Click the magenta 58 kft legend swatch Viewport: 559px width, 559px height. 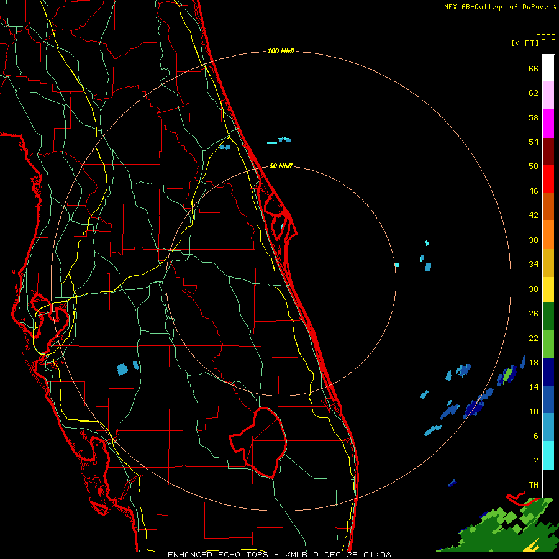548,124
